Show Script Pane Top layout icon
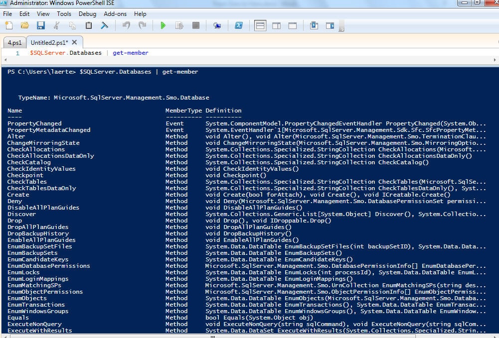The height and width of the screenshot is (338, 499). pyautogui.click(x=260, y=25)
